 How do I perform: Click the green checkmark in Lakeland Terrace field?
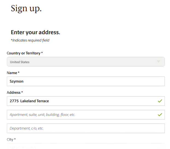pyautogui.click(x=160, y=101)
